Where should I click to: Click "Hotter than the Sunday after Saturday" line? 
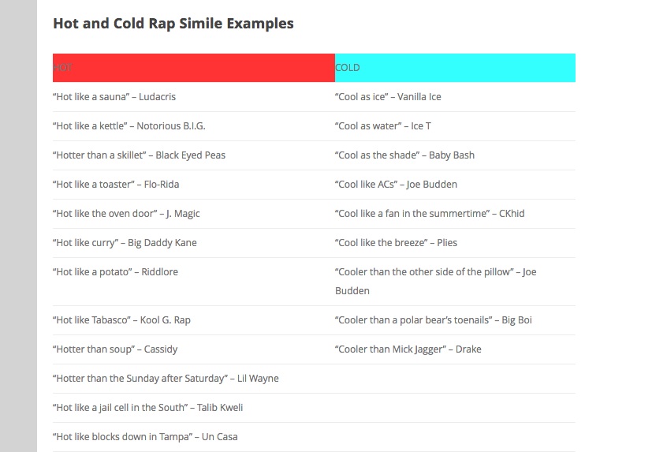pyautogui.click(x=166, y=379)
